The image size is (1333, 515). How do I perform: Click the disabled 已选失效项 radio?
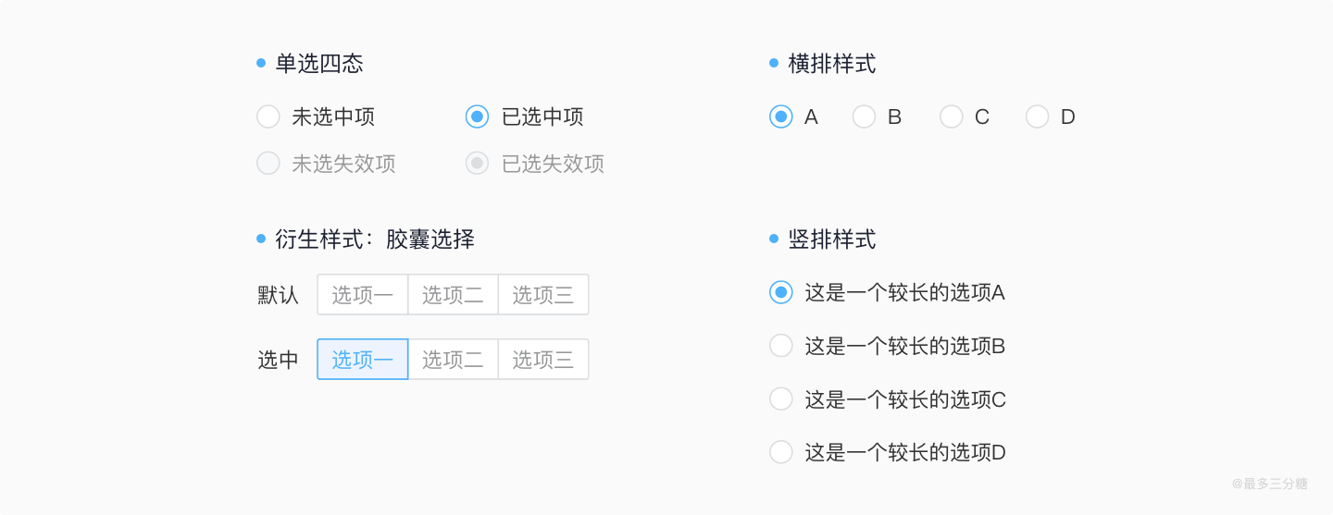[x=477, y=164]
